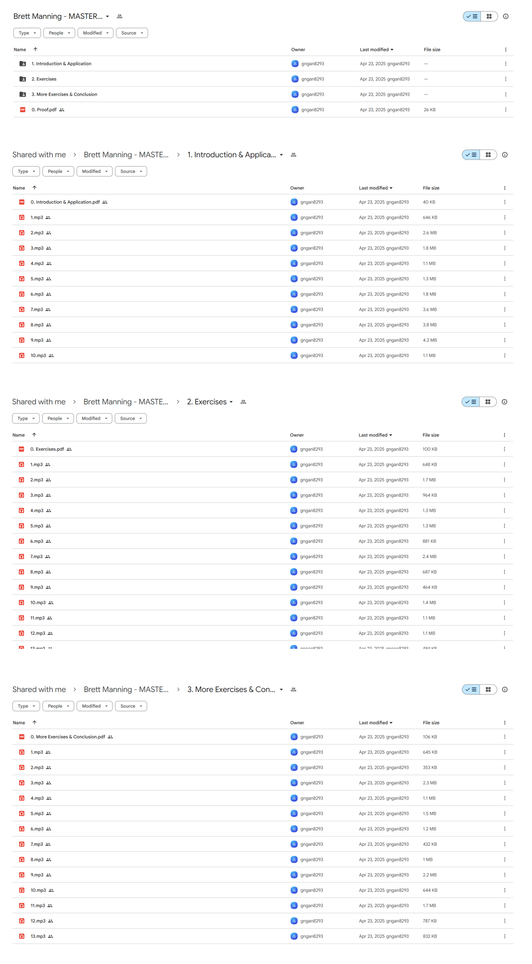Image resolution: width=532 pixels, height=964 pixels.
Task: Go to Brett Manning folder from 2. Exercises breadcrumb
Action: (x=125, y=402)
